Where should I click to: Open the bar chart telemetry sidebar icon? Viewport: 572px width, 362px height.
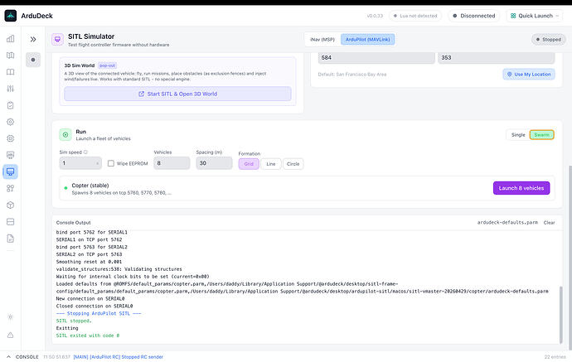tap(10, 39)
